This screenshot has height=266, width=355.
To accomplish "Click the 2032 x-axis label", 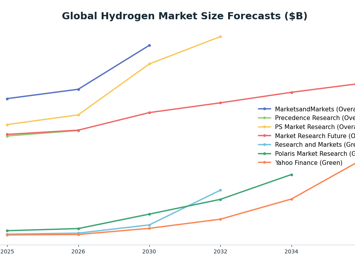I will click(x=220, y=251).
